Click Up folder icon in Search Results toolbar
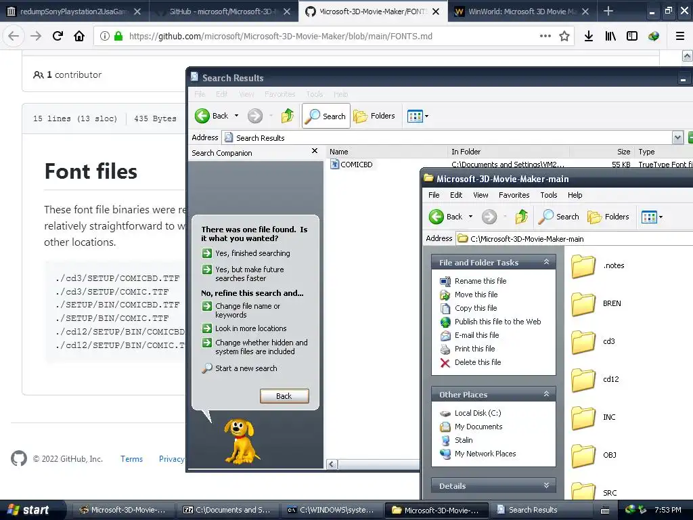The image size is (693, 520). point(287,116)
